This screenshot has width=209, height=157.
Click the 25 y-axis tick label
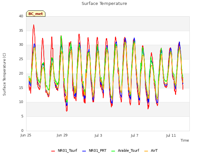21,59
